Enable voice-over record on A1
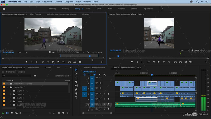211x119 pixels. tap(108, 94)
